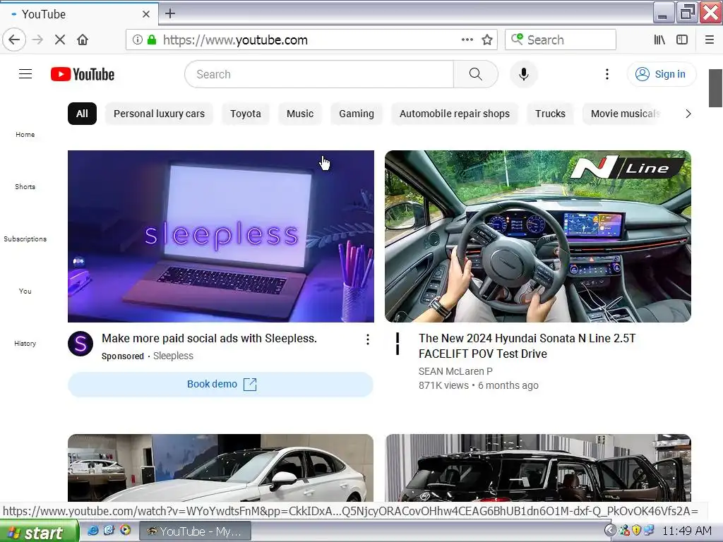Open the Firefox Library icon
Viewport: 723px width, 542px height.
pyautogui.click(x=659, y=40)
